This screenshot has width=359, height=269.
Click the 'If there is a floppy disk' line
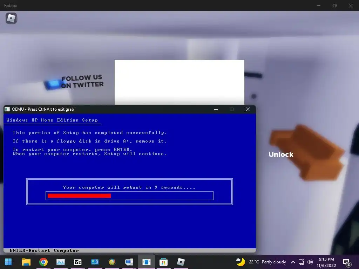click(x=90, y=141)
